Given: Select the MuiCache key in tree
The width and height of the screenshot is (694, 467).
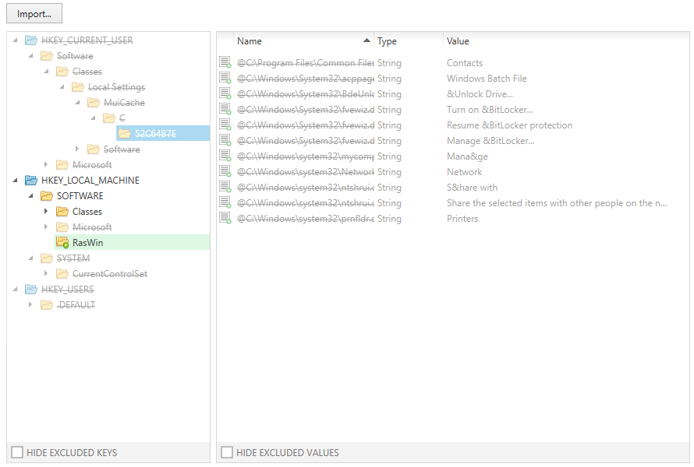Looking at the screenshot, I should pos(124,103).
